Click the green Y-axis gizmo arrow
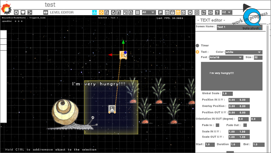This screenshot has width=271, height=153. (123, 42)
